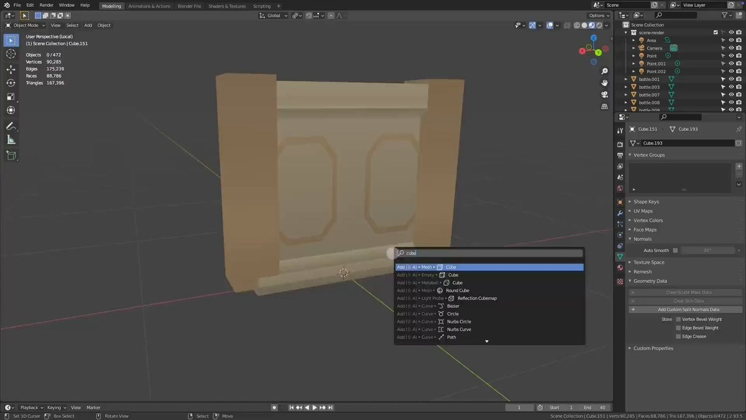Click the zoom magnifier viewport icon
The height and width of the screenshot is (420, 746).
[604, 72]
